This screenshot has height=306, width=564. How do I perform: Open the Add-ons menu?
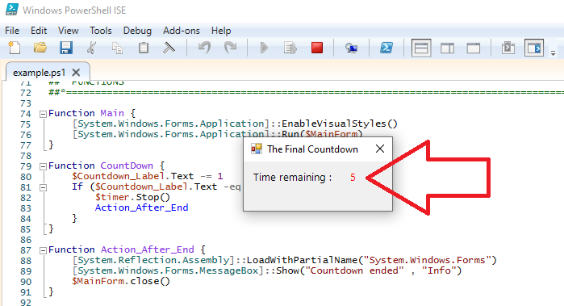pyautogui.click(x=182, y=31)
